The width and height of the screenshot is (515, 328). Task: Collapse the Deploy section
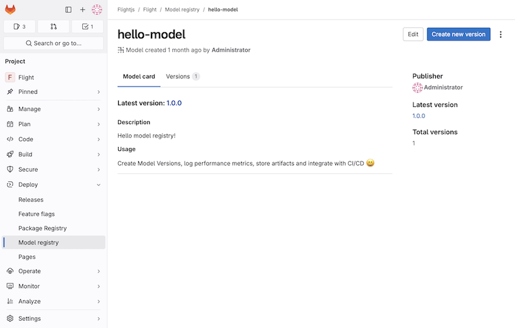click(x=54, y=184)
